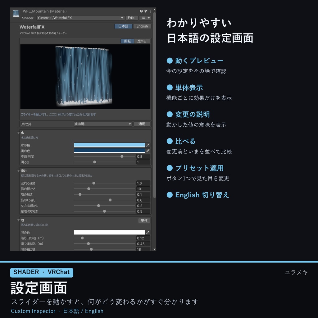Click the 動くプレビュー feature heading
The width and height of the screenshot is (318, 318).
(x=199, y=61)
